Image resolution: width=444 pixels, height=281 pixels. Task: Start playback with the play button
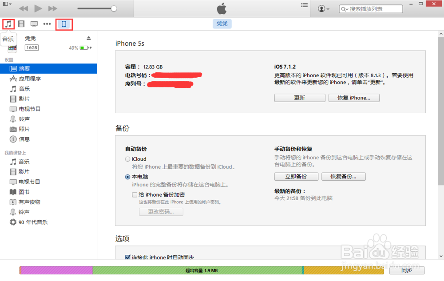tap(38, 8)
